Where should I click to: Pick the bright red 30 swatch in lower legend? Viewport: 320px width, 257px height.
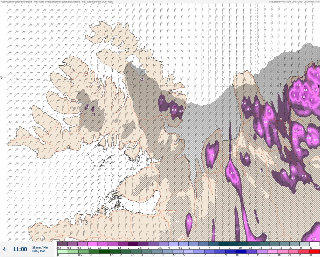314,251
